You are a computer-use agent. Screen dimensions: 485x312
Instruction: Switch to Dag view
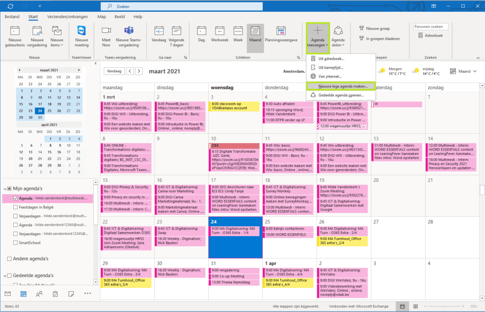click(x=201, y=34)
